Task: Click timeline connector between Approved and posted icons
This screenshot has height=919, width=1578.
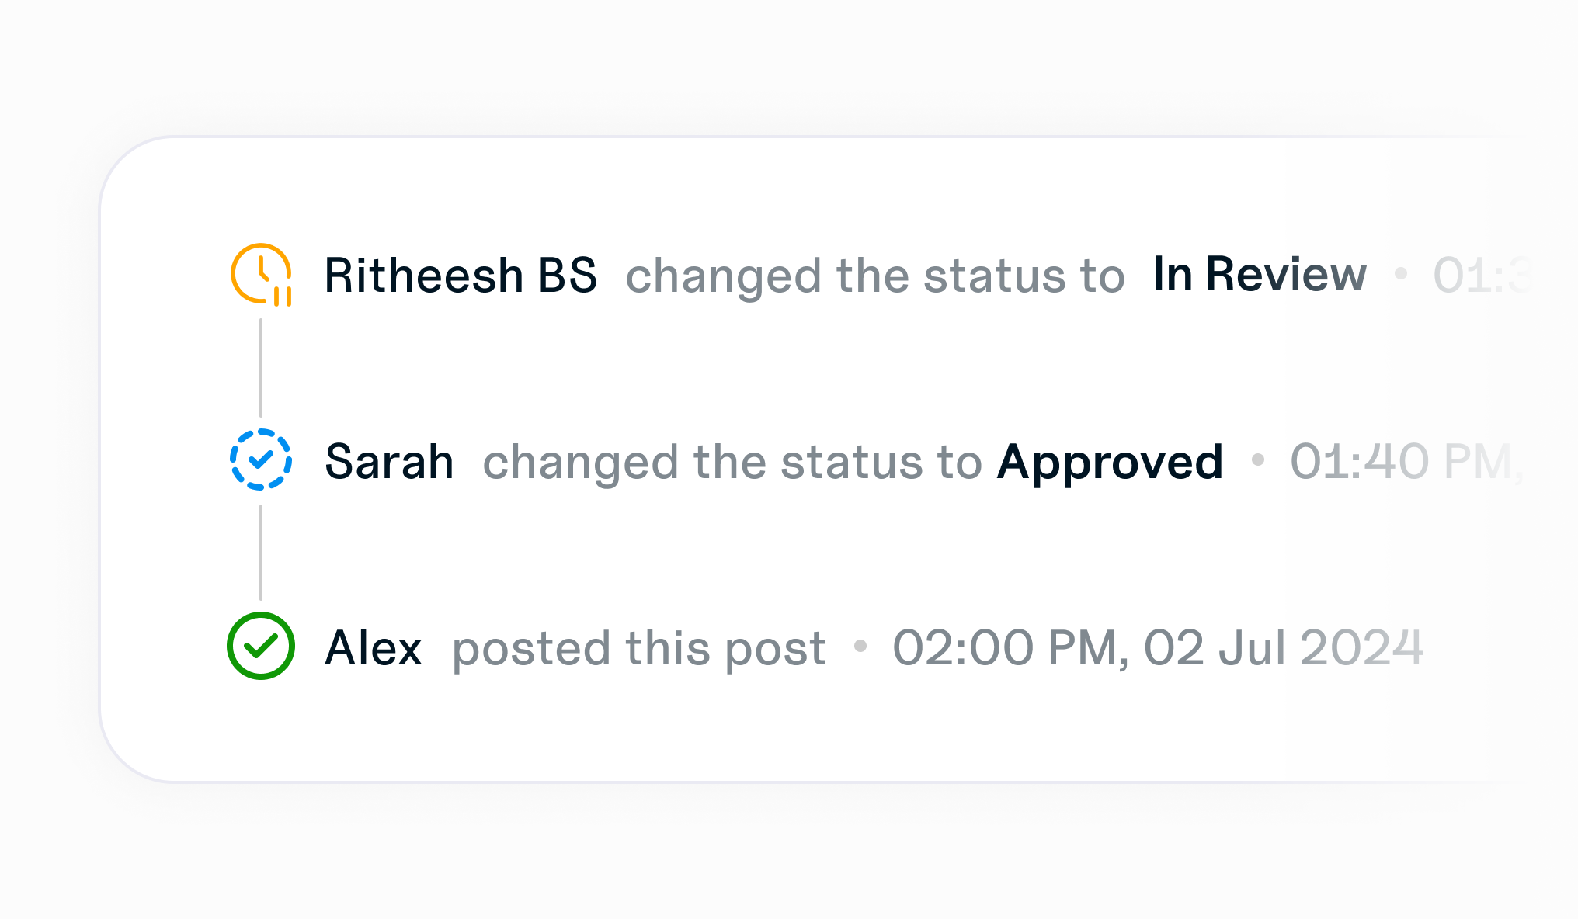Action: [x=261, y=553]
